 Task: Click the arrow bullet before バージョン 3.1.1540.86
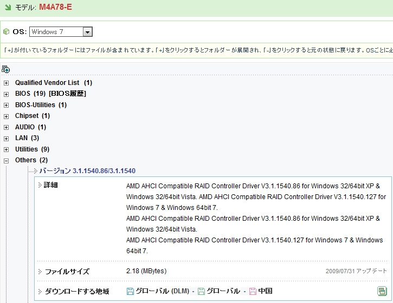(35, 171)
